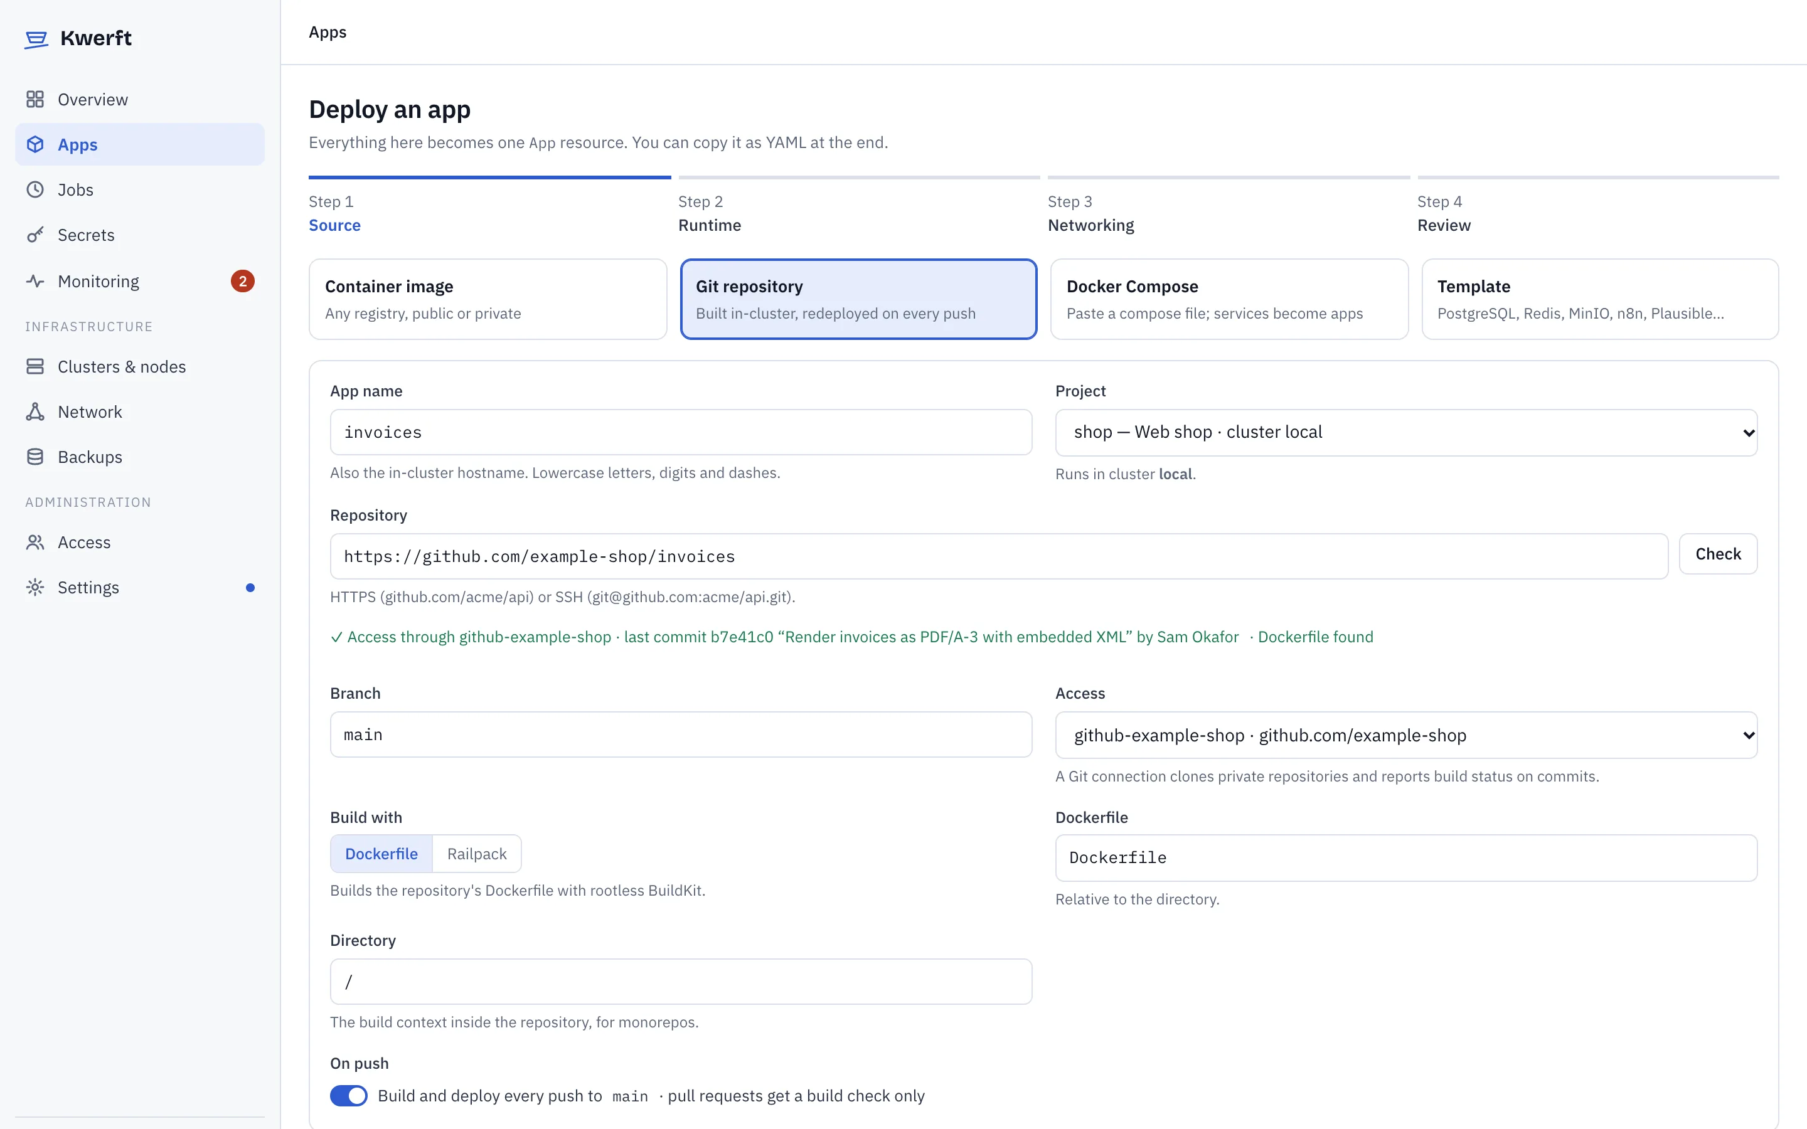Click the Apps breadcrumb at top
1807x1129 pixels.
[328, 32]
